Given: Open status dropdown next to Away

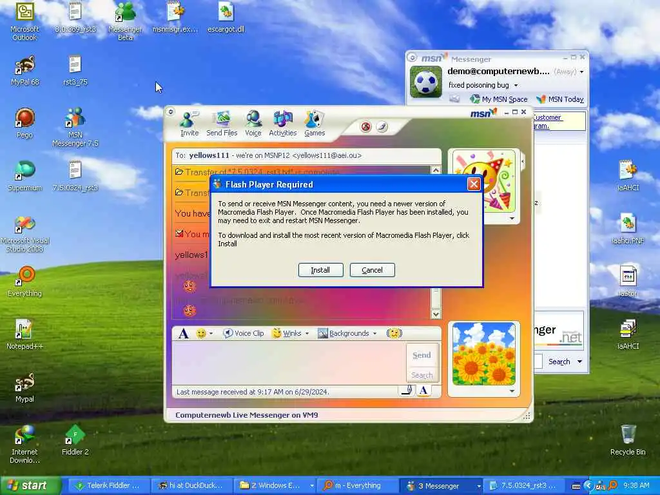Looking at the screenshot, I should [x=582, y=72].
